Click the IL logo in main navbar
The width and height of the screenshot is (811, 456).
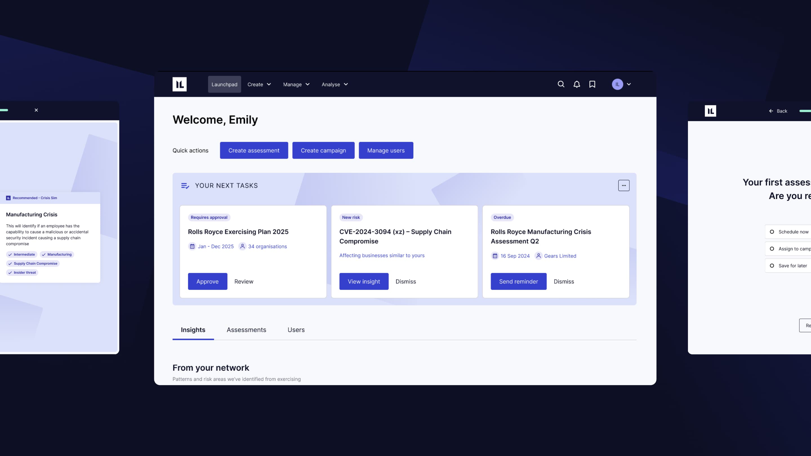pyautogui.click(x=179, y=84)
